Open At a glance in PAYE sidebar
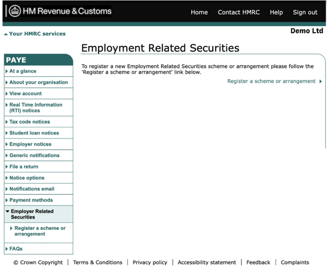327x270 pixels. point(22,71)
